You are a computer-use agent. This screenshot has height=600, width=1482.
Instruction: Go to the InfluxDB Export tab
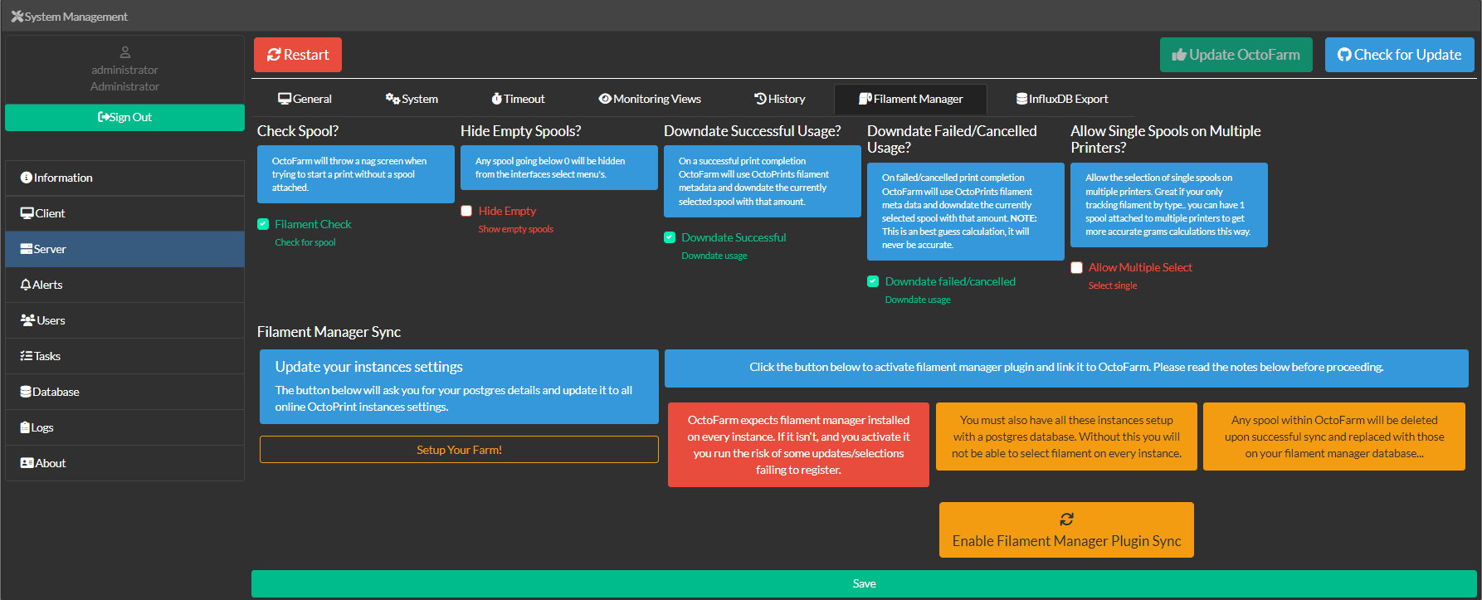(x=1062, y=99)
